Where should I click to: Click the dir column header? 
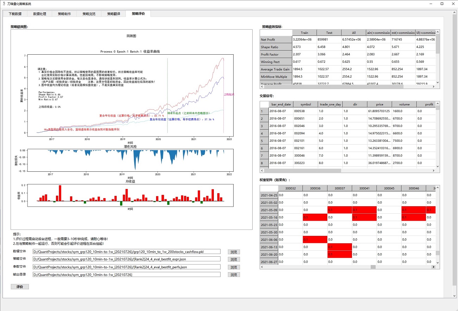pyautogui.click(x=355, y=104)
